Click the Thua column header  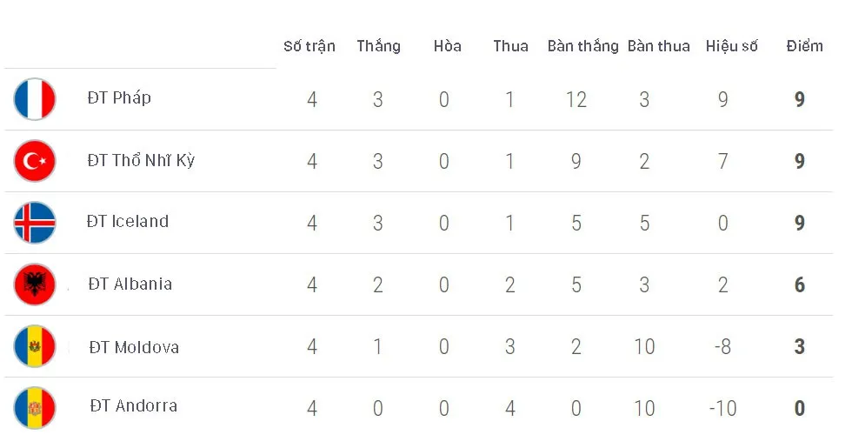pyautogui.click(x=511, y=46)
